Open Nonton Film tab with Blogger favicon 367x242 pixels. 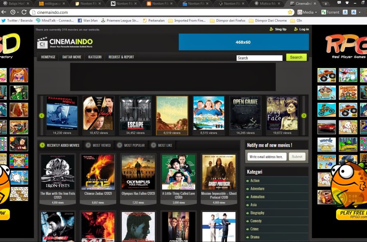(x=159, y=4)
